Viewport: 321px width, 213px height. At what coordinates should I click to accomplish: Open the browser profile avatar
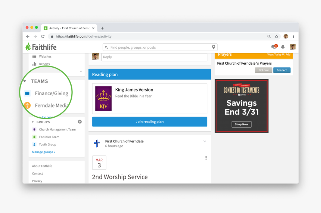[x=286, y=37]
